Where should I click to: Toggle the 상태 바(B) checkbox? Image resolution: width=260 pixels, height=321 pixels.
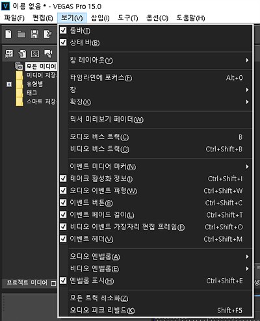(x=63, y=42)
